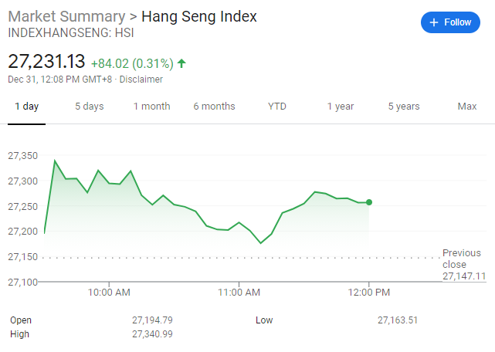Screen dimensions: 495x352
Task: Click the Market Summary breadcrumb
Action: (x=66, y=16)
